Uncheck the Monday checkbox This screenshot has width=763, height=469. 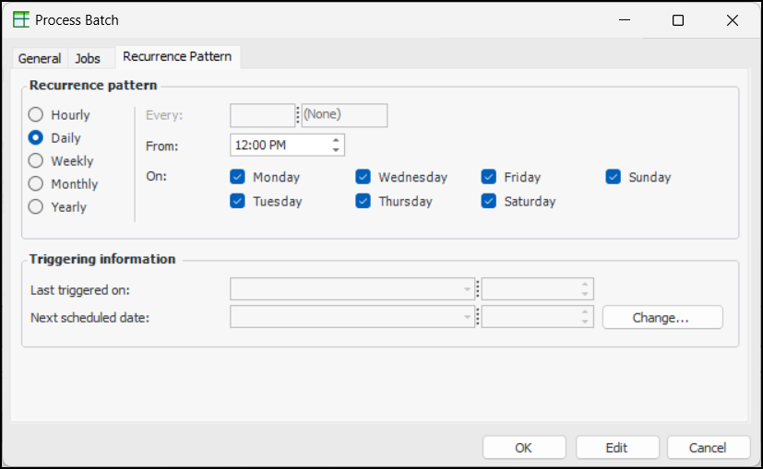[x=238, y=177]
